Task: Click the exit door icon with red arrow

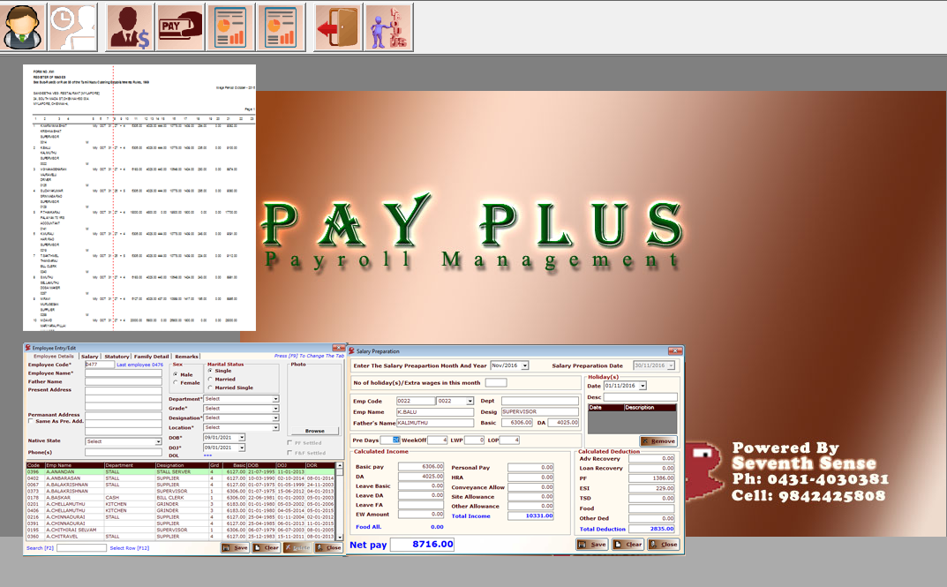Action: click(338, 26)
